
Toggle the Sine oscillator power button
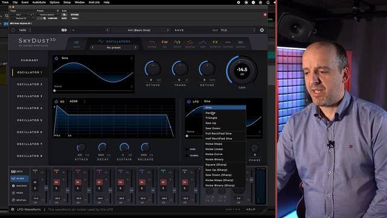point(56,58)
